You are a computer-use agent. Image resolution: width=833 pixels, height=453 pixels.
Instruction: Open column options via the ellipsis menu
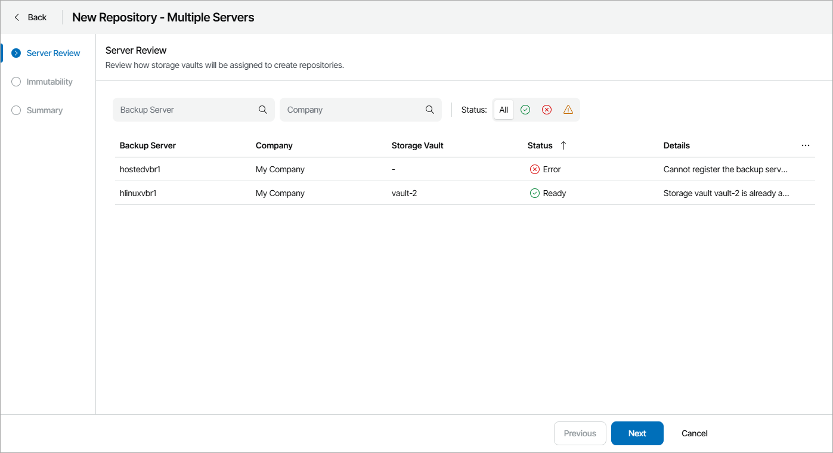[806, 145]
